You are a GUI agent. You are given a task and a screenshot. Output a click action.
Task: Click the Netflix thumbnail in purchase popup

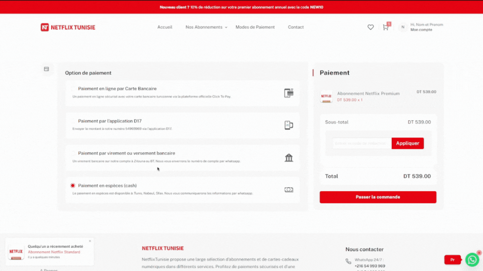[16, 252]
